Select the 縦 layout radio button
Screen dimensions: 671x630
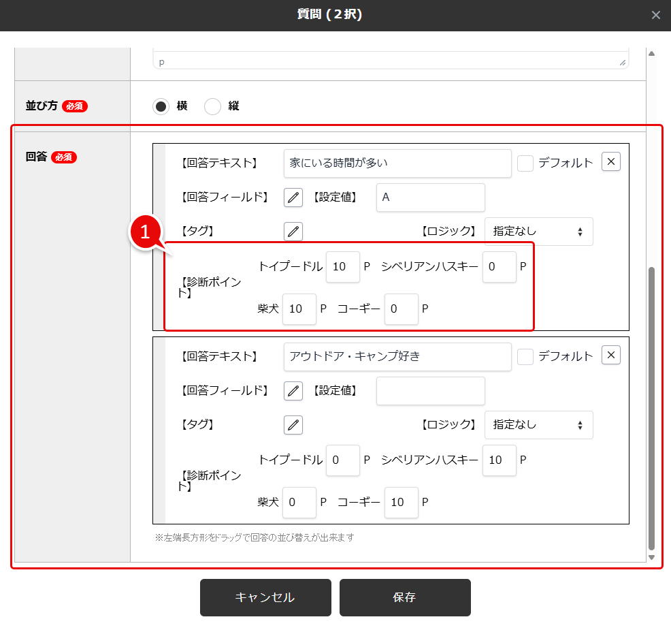click(212, 106)
